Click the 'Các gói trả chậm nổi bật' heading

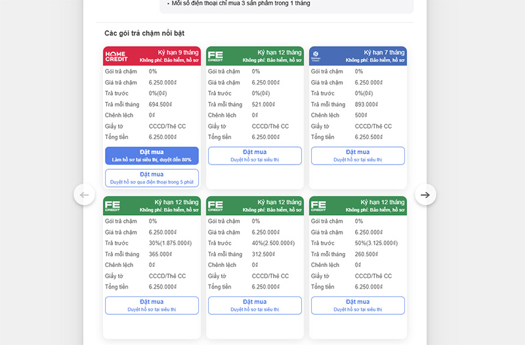click(144, 33)
